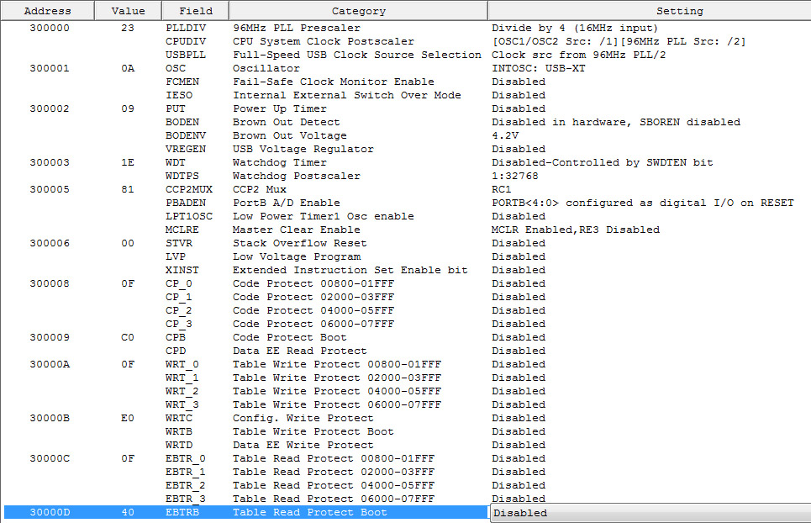Click the WRT_0 field

182,364
